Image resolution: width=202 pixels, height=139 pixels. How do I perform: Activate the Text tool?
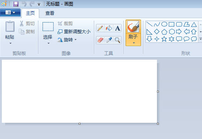pyautogui.click(x=117, y=28)
